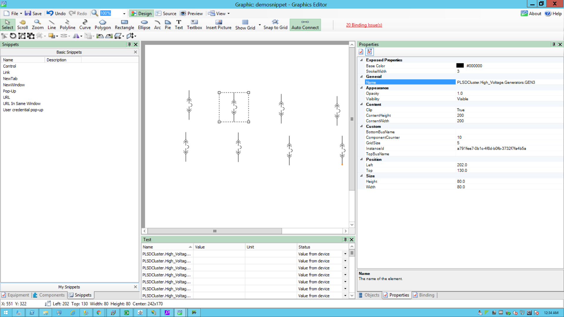The width and height of the screenshot is (564, 317).
Task: Click the Name property value field
Action: tap(496, 82)
